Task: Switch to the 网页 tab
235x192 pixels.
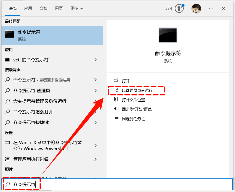Action: (59, 8)
